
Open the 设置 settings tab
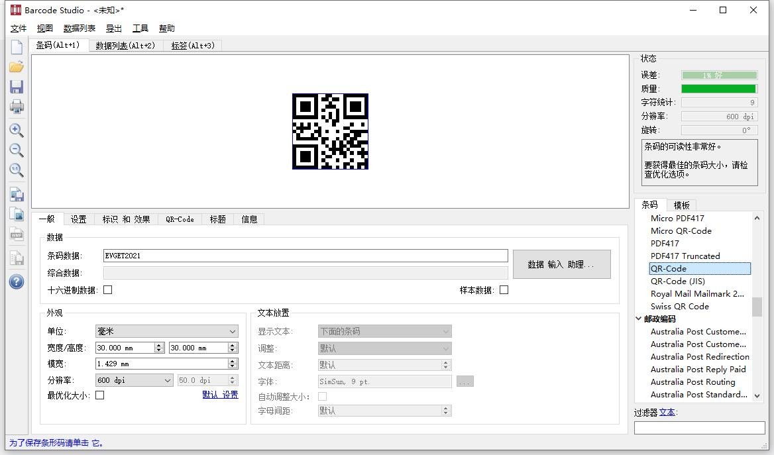(78, 219)
